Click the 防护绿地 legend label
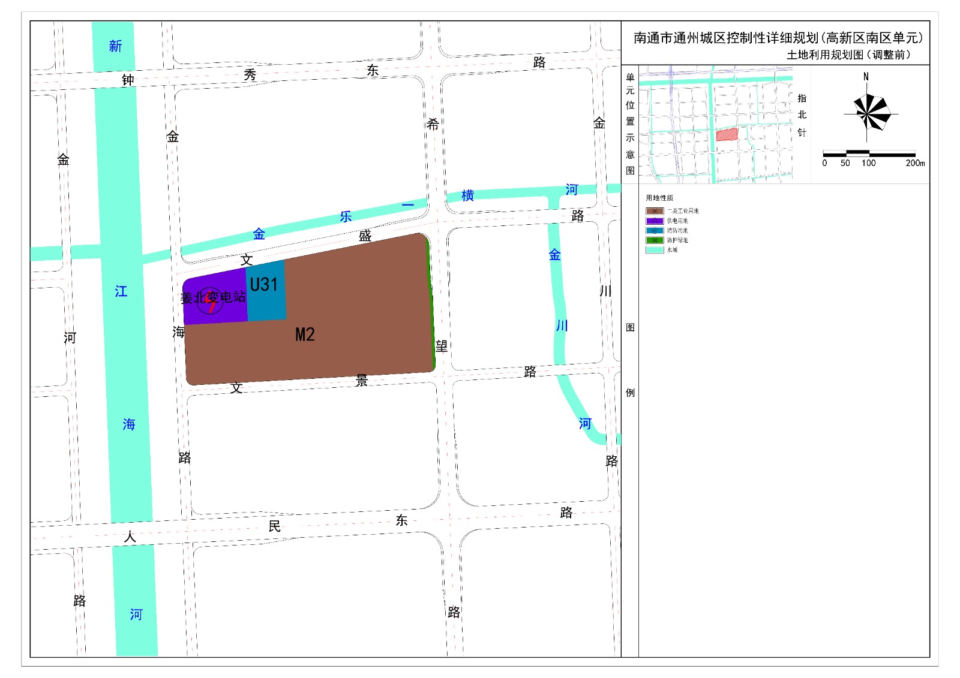960x678 pixels. (677, 240)
